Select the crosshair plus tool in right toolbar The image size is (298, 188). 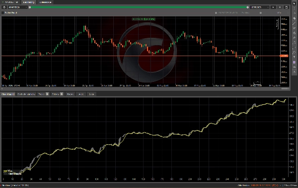294,18
